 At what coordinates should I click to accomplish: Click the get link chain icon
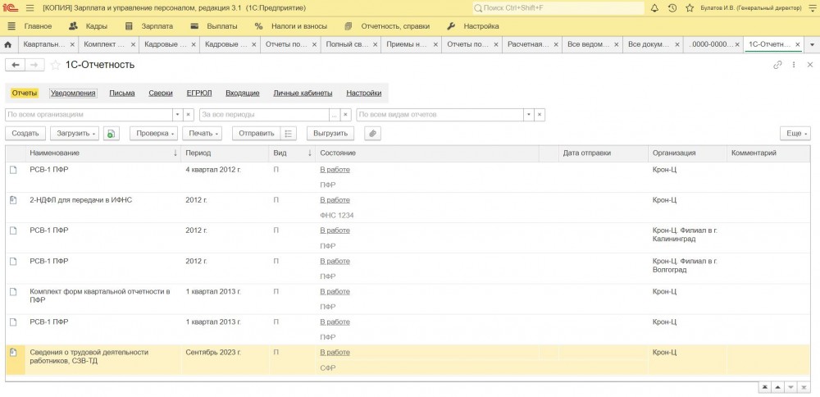click(777, 65)
